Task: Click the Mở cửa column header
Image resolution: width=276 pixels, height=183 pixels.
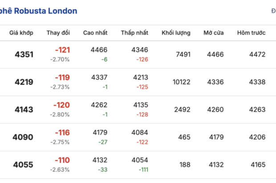Action: [x=214, y=33]
